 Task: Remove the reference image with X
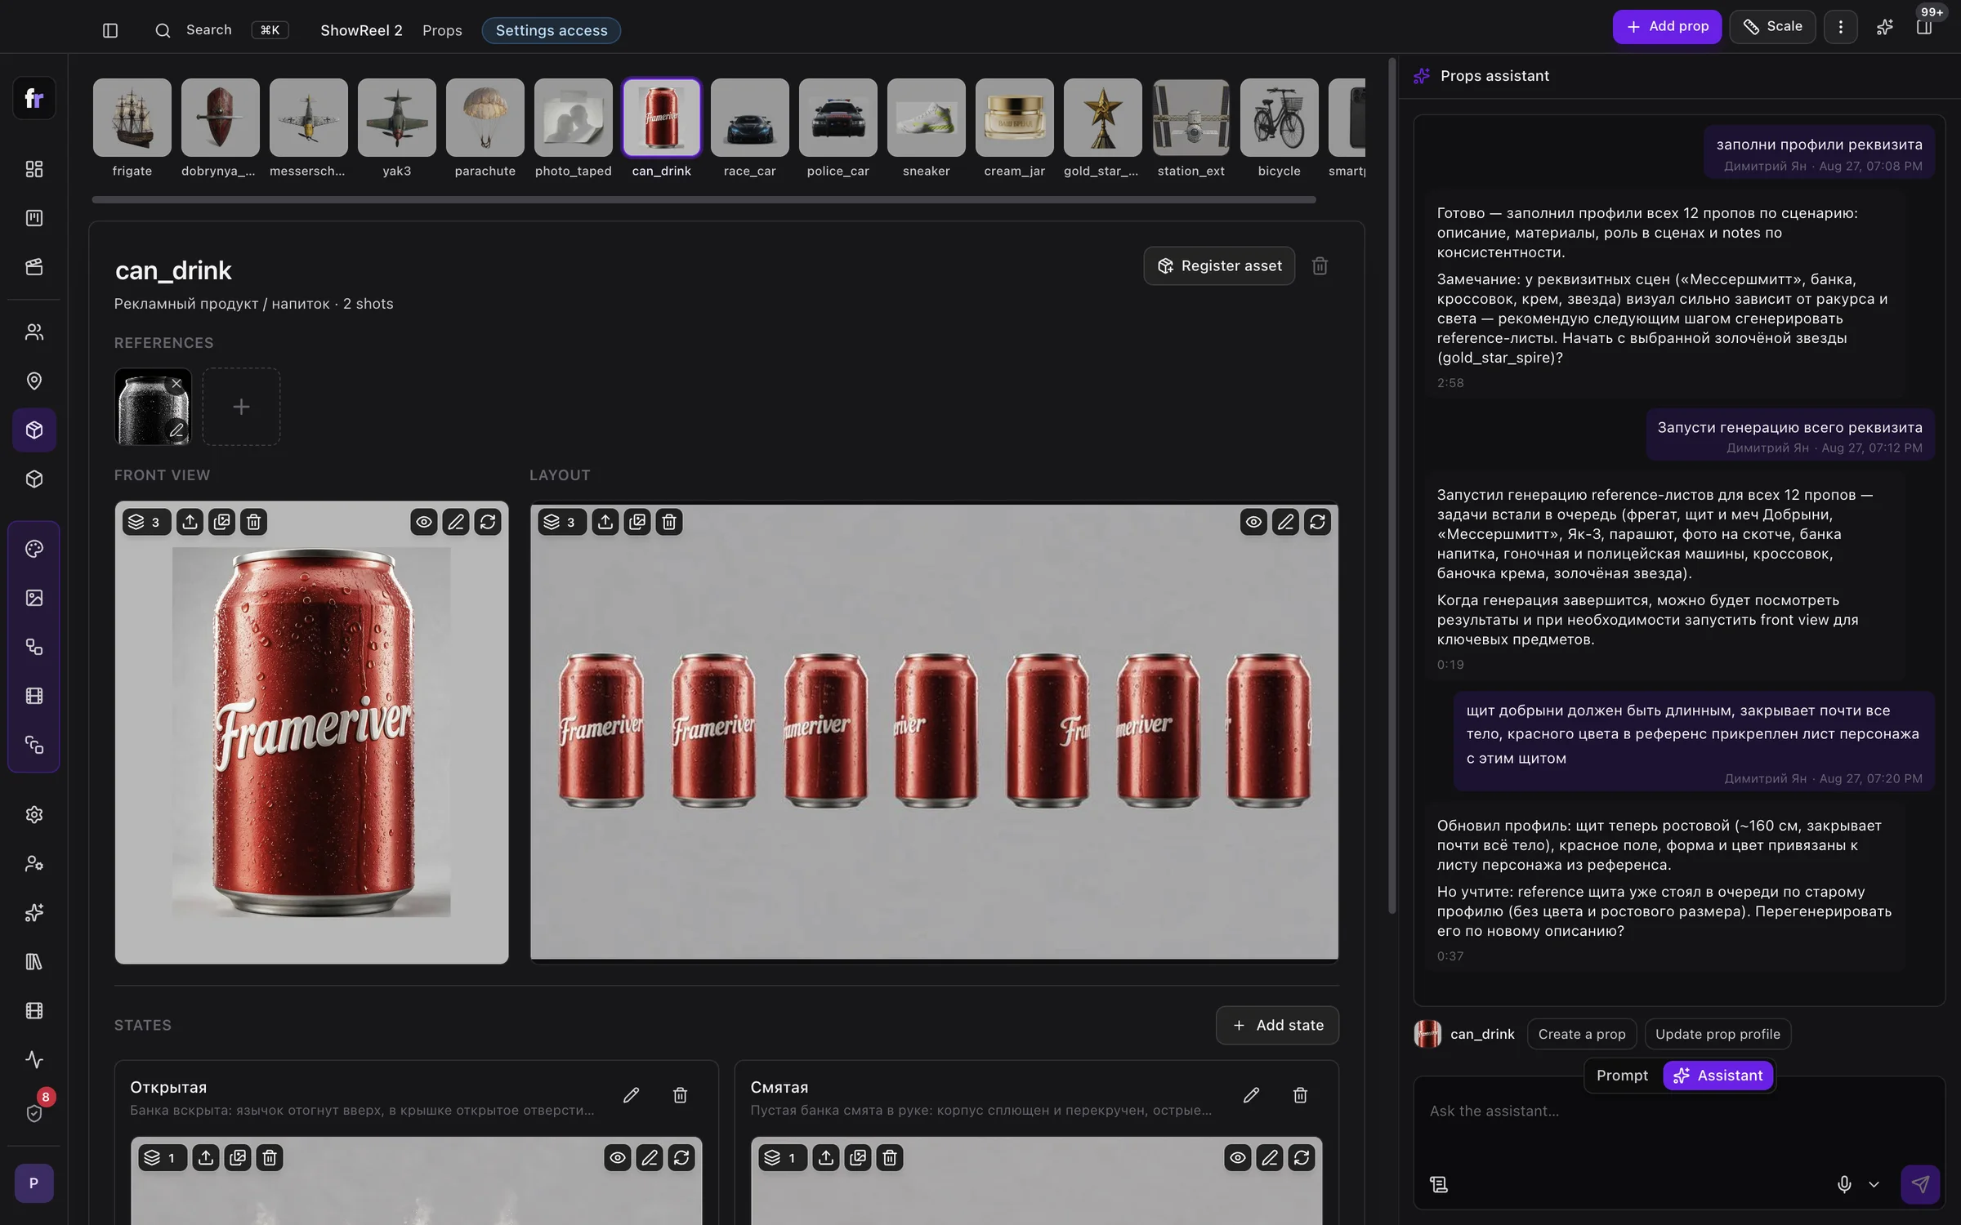tap(176, 383)
